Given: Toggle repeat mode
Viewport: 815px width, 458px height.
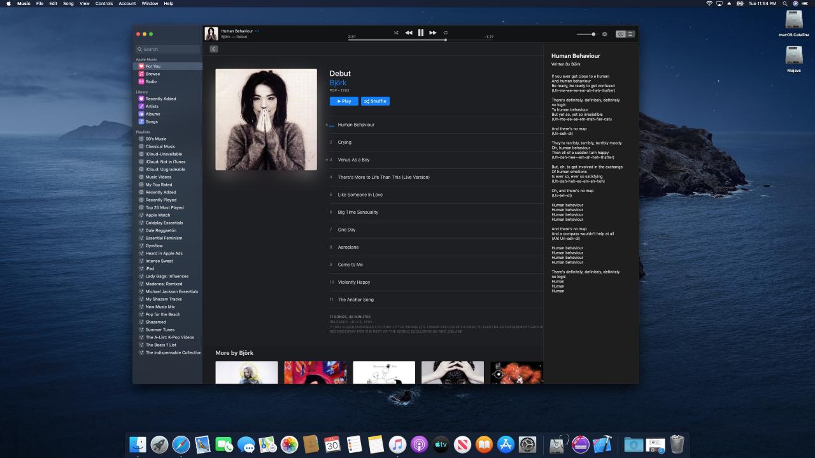Looking at the screenshot, I should point(446,32).
